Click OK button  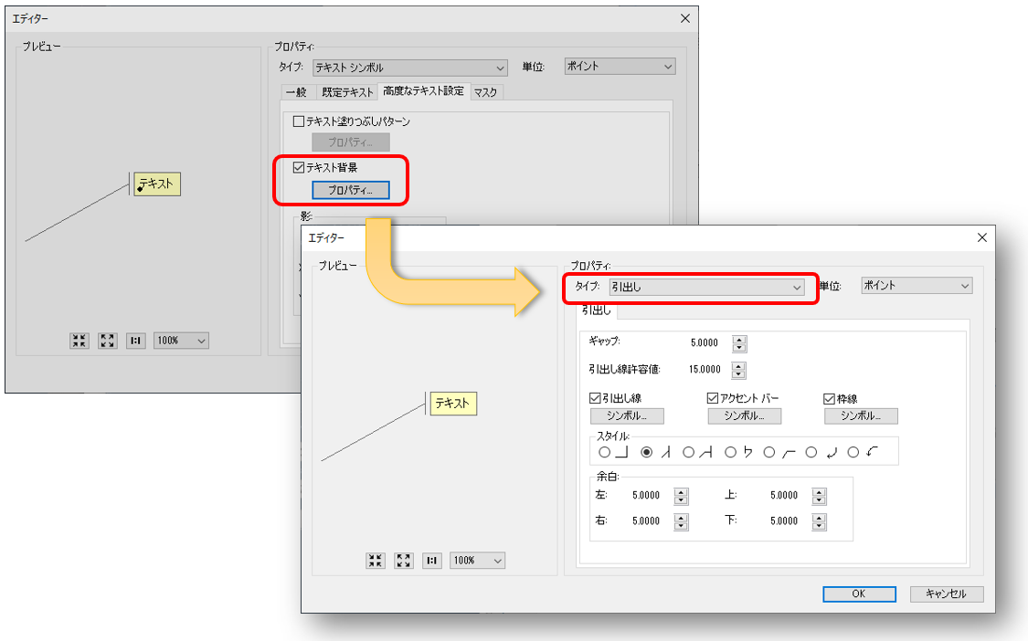click(859, 594)
